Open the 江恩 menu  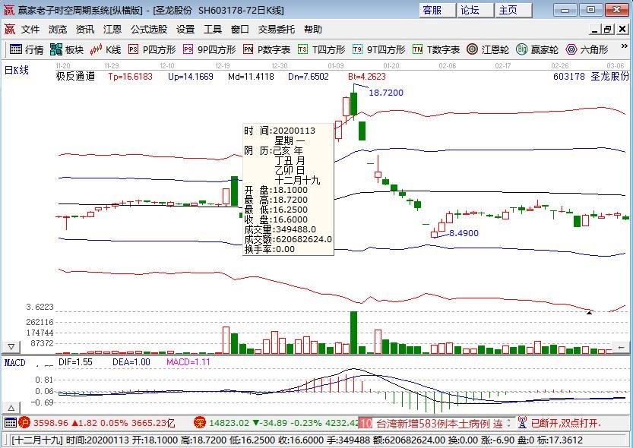click(112, 30)
